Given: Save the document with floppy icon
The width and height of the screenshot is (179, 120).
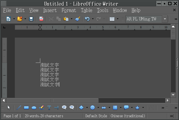Looking at the screenshot, I should tap(31, 19).
